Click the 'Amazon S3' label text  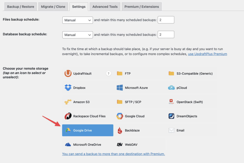81,102
